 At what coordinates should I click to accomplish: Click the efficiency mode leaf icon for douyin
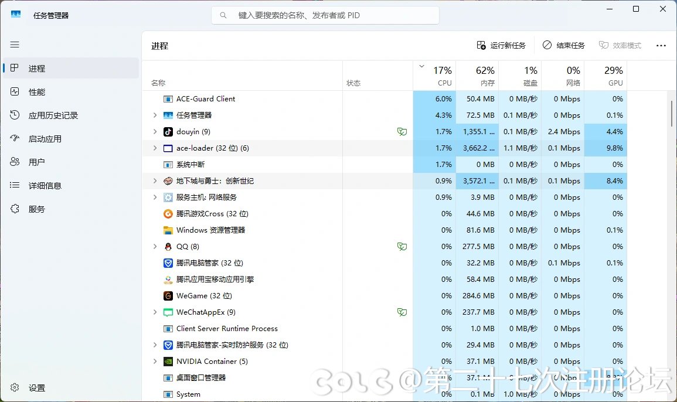[402, 132]
